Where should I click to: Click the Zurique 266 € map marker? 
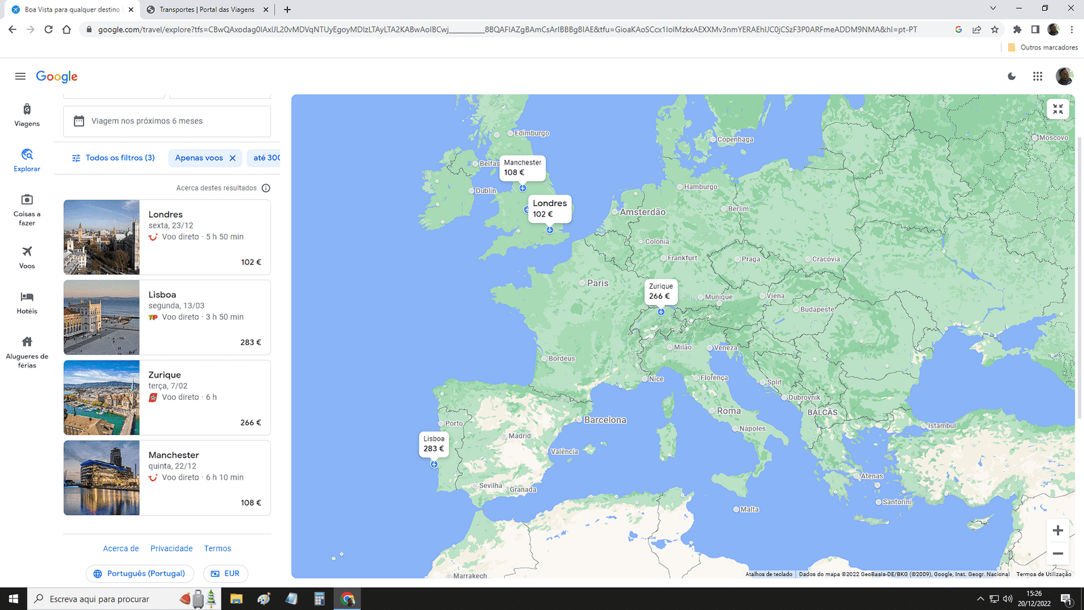click(x=661, y=291)
